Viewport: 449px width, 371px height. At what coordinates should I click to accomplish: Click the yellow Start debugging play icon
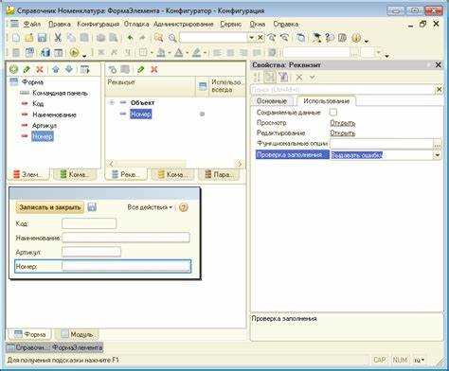point(74,52)
